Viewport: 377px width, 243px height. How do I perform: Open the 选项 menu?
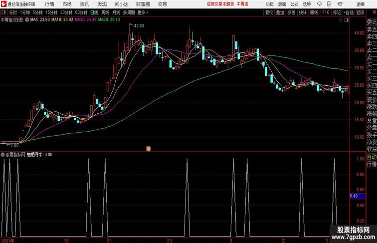pyautogui.click(x=307, y=4)
